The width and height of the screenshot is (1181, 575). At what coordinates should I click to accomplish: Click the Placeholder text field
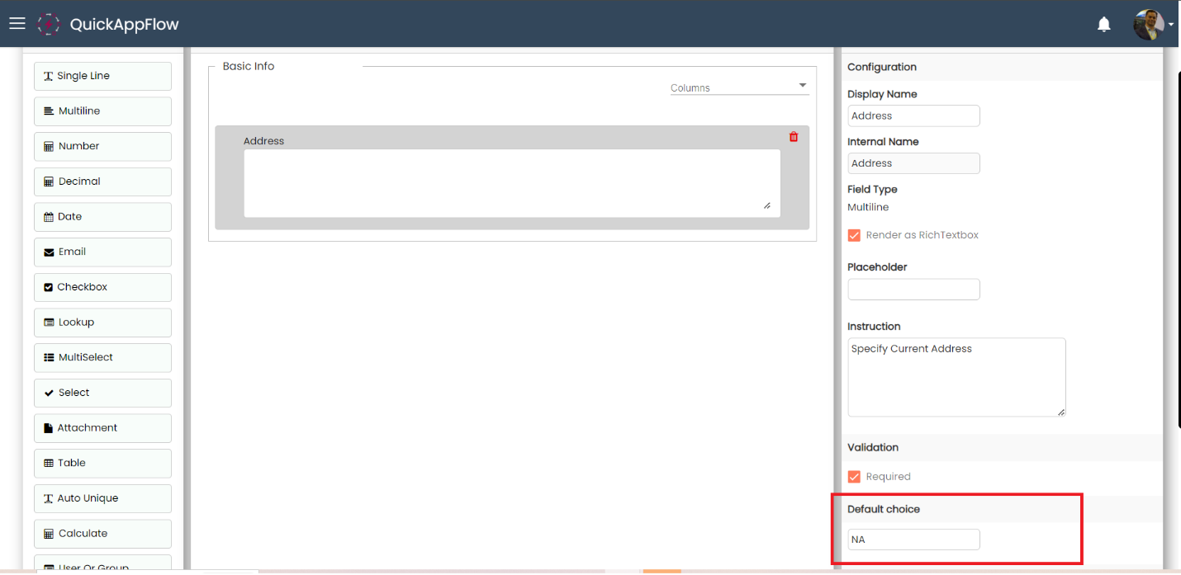point(913,290)
